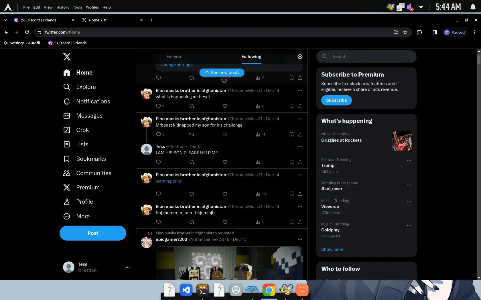This screenshot has width=481, height=300.
Task: Reply to 'Mrbeast kidnapped my son' post
Action: pos(158,134)
